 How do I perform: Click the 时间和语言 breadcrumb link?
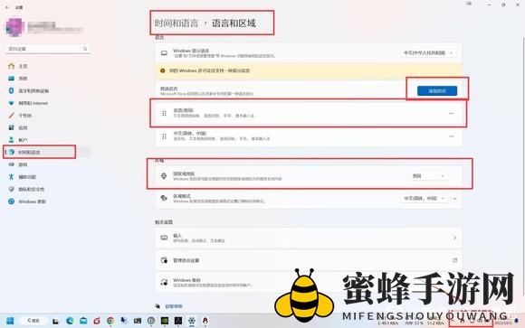[x=177, y=23]
